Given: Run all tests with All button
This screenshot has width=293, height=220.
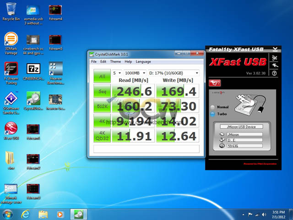Looking at the screenshot, I should click(102, 76).
